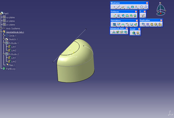Open the Rectangular Pattern dropdown arrow
174x118 pixels.
149,26
